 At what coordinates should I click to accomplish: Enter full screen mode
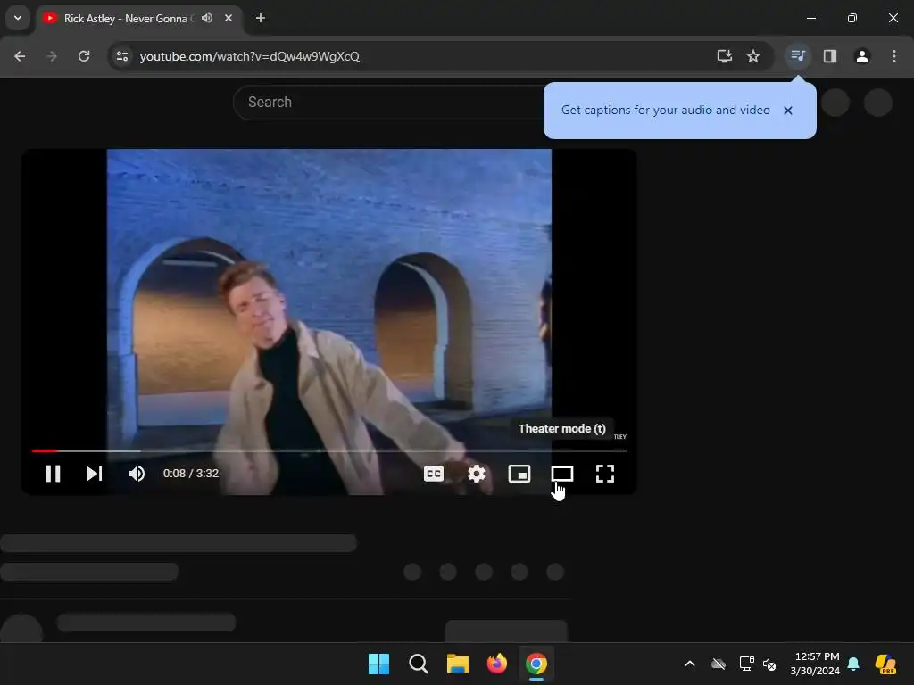pyautogui.click(x=605, y=474)
